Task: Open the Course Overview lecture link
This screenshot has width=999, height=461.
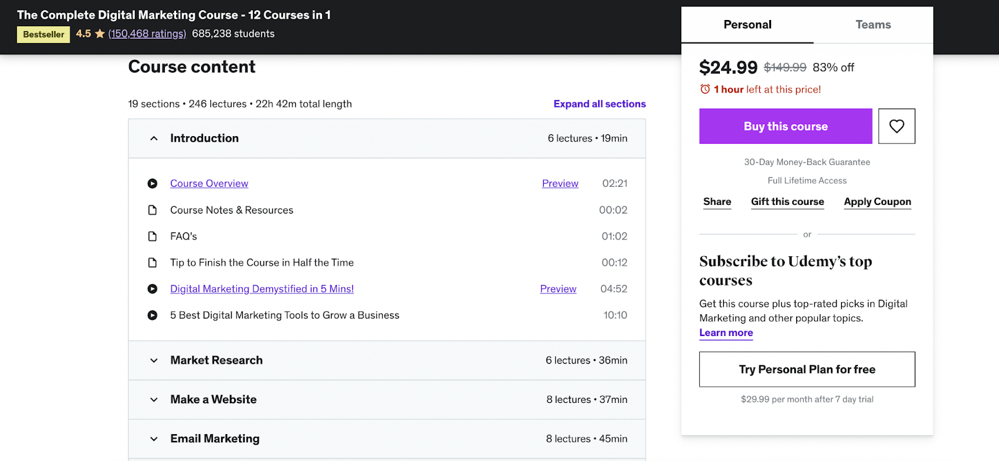Action: point(209,184)
